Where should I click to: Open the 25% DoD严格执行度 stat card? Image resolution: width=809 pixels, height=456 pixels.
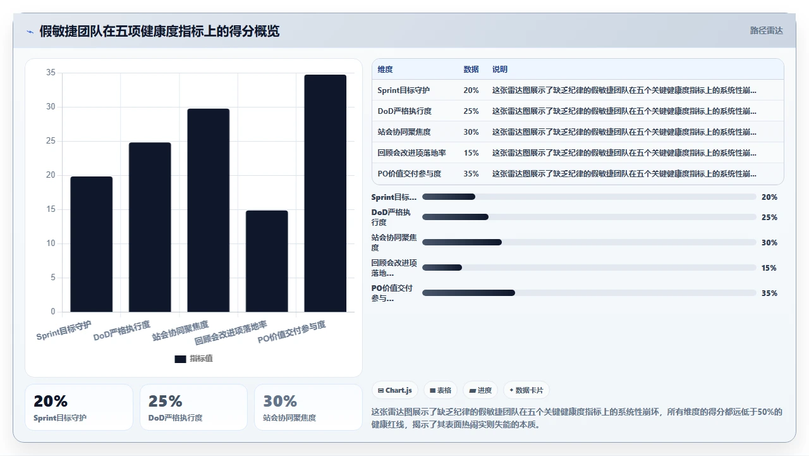point(193,407)
